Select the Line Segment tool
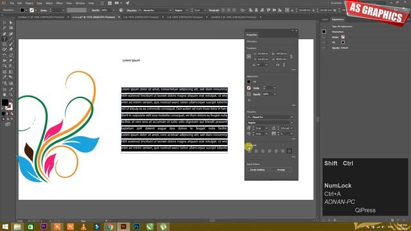 click(x=11, y=39)
